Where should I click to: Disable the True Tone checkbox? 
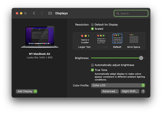point(92,70)
